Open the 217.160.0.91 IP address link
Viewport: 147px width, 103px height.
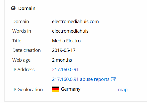pyautogui.click(x=65, y=69)
